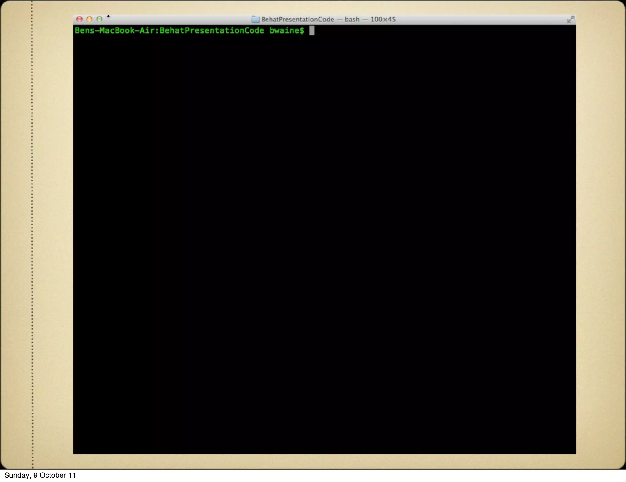
Task: Click the bwaine$ username at the prompt
Action: pos(286,31)
